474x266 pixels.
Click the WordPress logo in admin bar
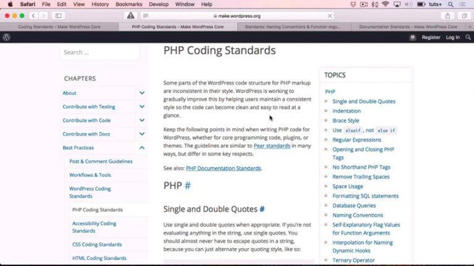(7, 37)
